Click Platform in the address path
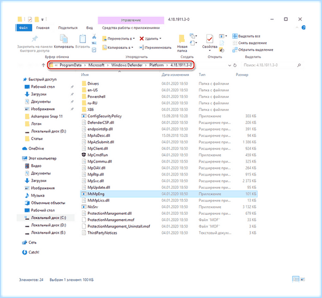322x298 pixels. point(156,65)
